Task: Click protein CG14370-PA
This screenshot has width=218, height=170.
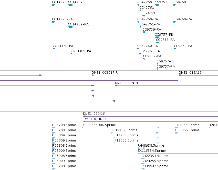Action: (x=63, y=46)
